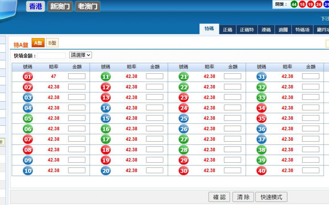Click the green number 17 ball
329x205 pixels.
(x=106, y=139)
